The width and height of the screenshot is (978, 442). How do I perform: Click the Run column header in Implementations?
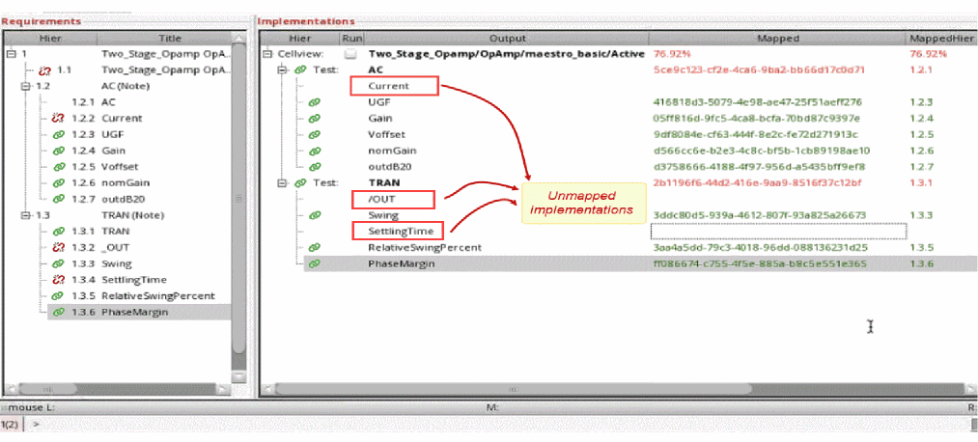[350, 39]
